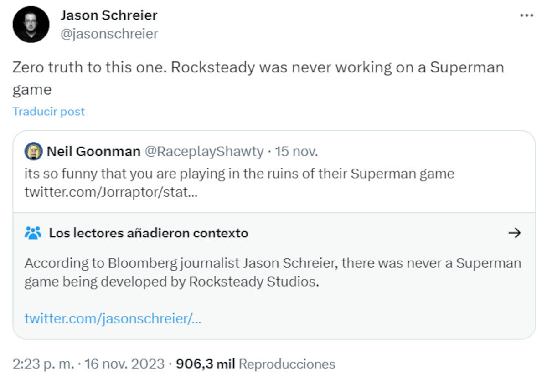Screen dimensions: 547x384
Task: Click the quoted text about Superman game ruins
Action: (x=239, y=174)
